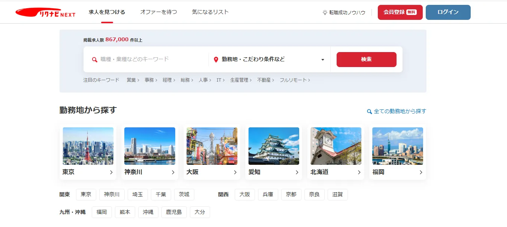
Task: Click the arrow on the 神奈川 card
Action: (173, 172)
